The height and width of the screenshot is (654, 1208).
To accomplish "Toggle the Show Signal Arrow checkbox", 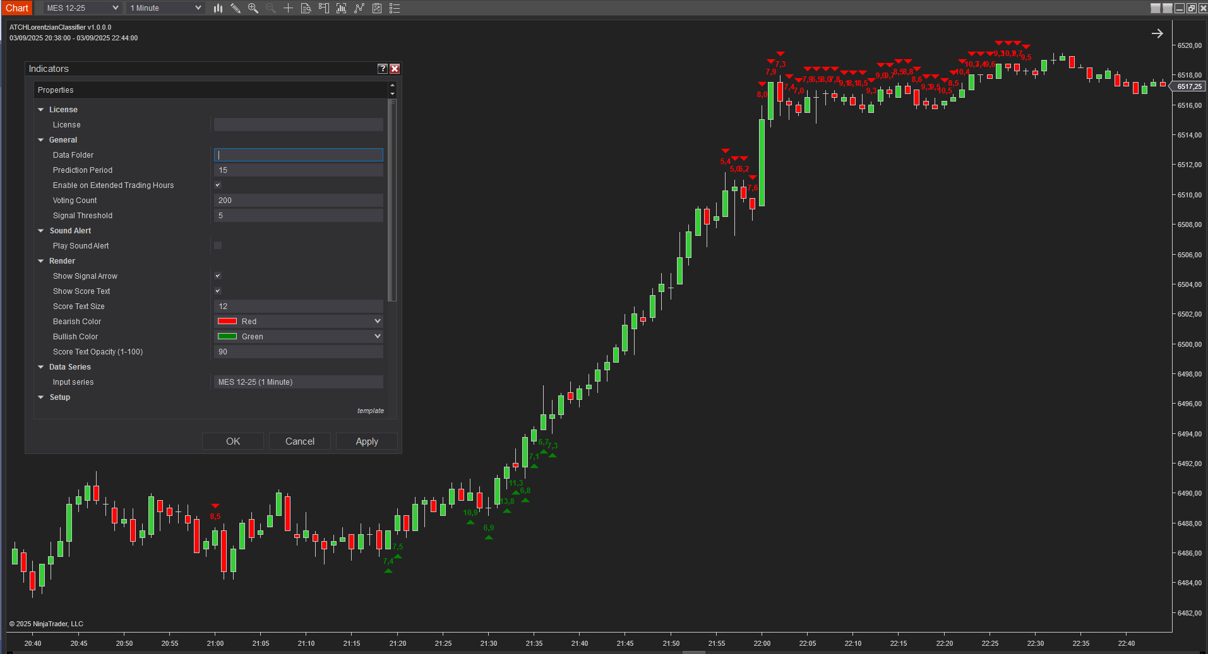I will [218, 276].
